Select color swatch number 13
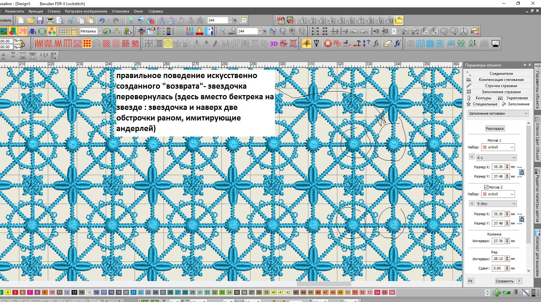Viewport: 541px width, 302px height. [74, 292]
